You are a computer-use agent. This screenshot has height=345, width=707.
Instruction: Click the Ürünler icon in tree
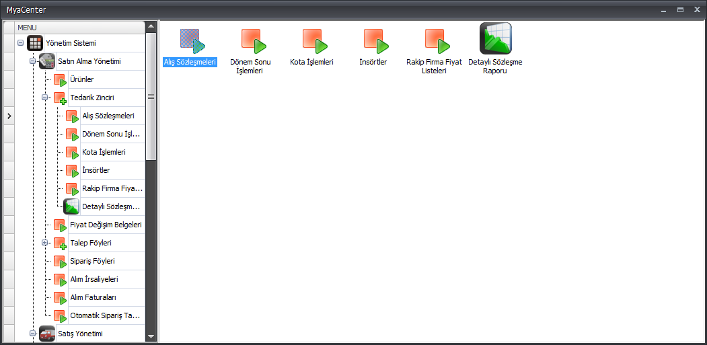tap(60, 80)
